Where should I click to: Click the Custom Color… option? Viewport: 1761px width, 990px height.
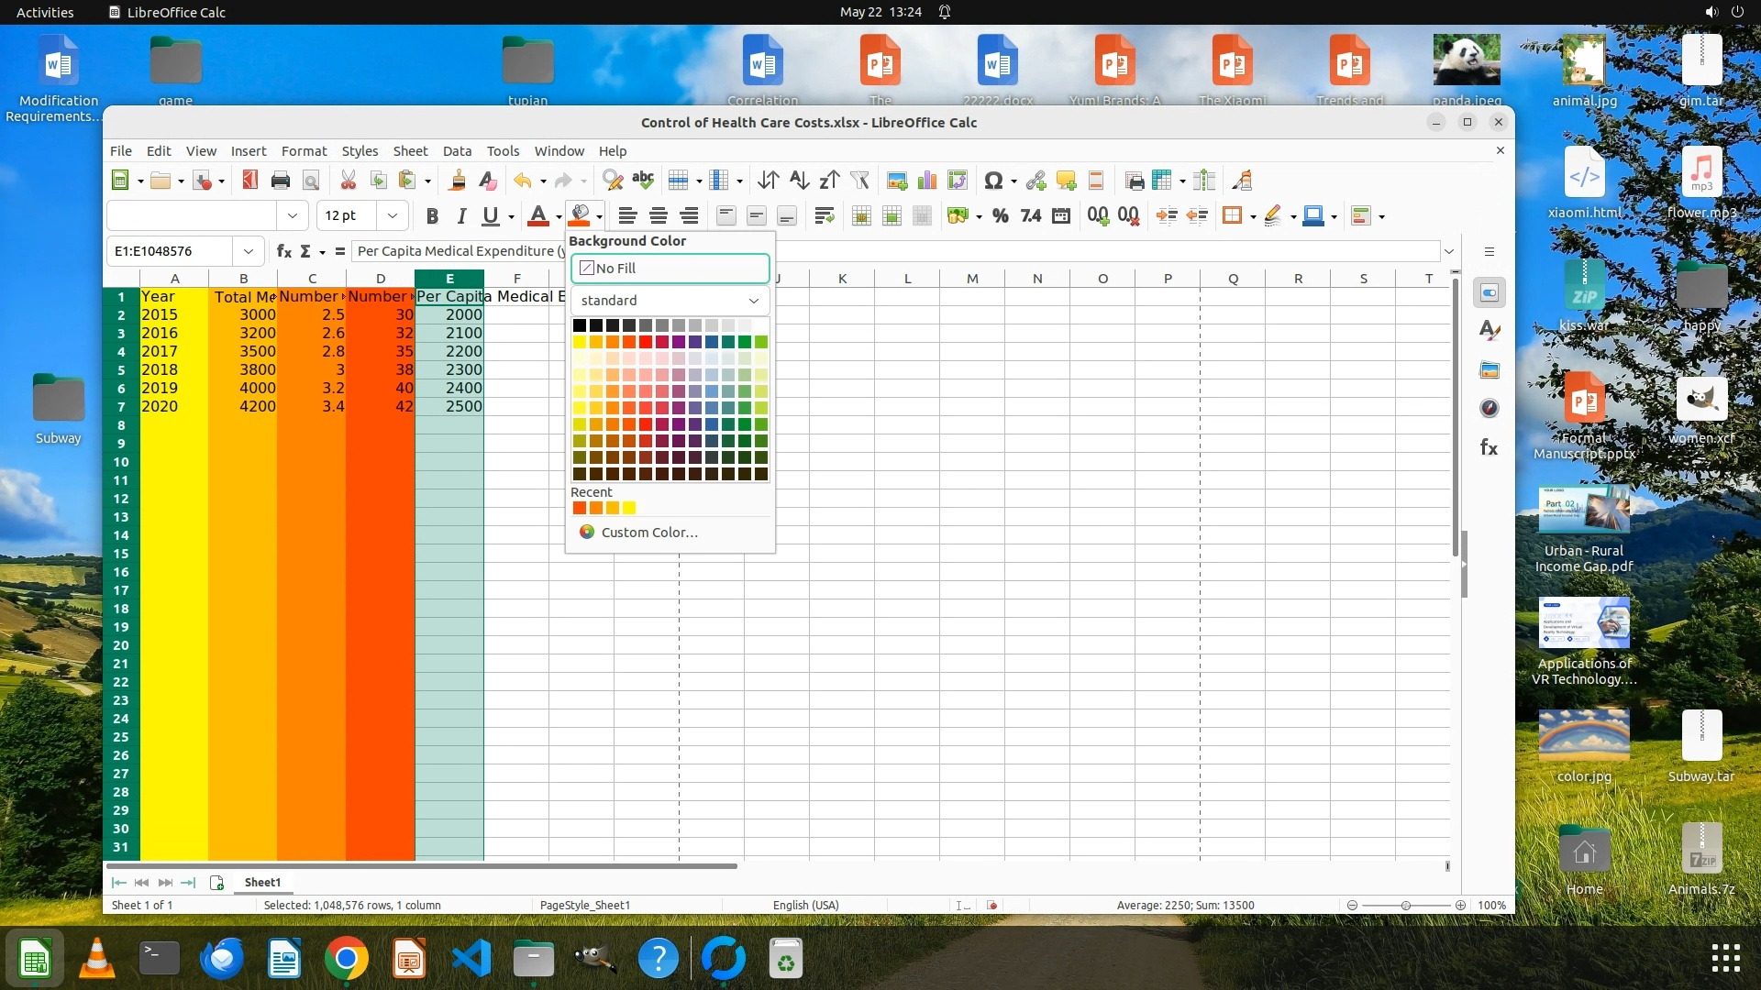click(x=648, y=533)
